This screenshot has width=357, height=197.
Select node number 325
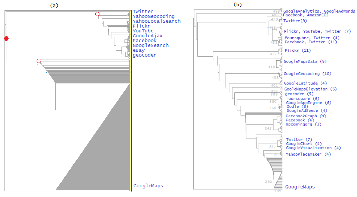point(272,146)
